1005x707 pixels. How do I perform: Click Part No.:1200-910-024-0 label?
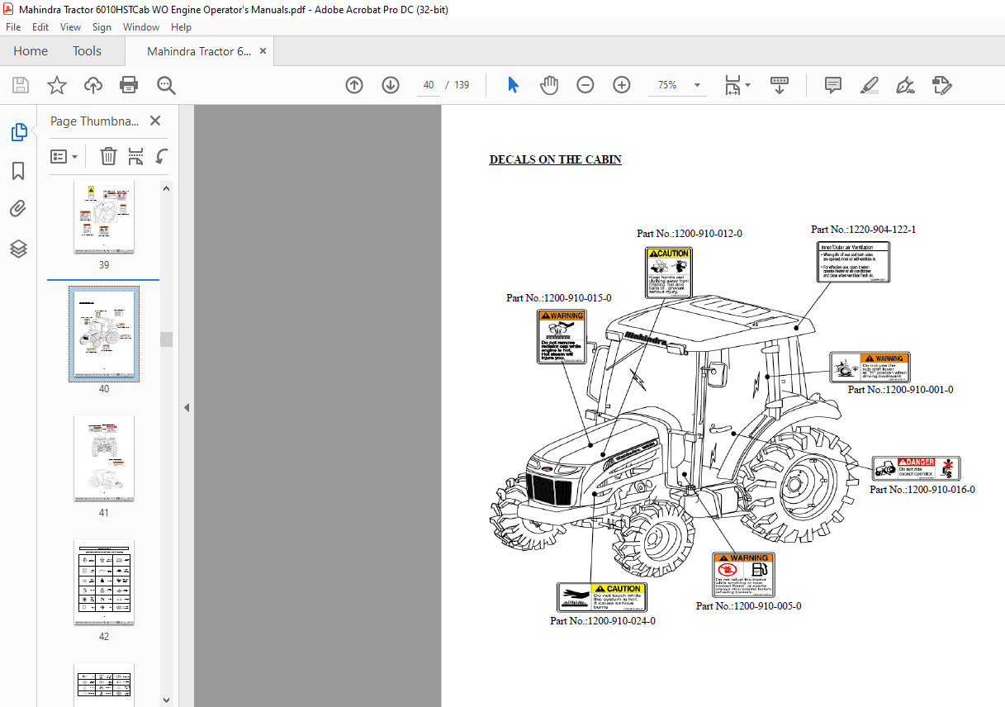click(x=603, y=621)
